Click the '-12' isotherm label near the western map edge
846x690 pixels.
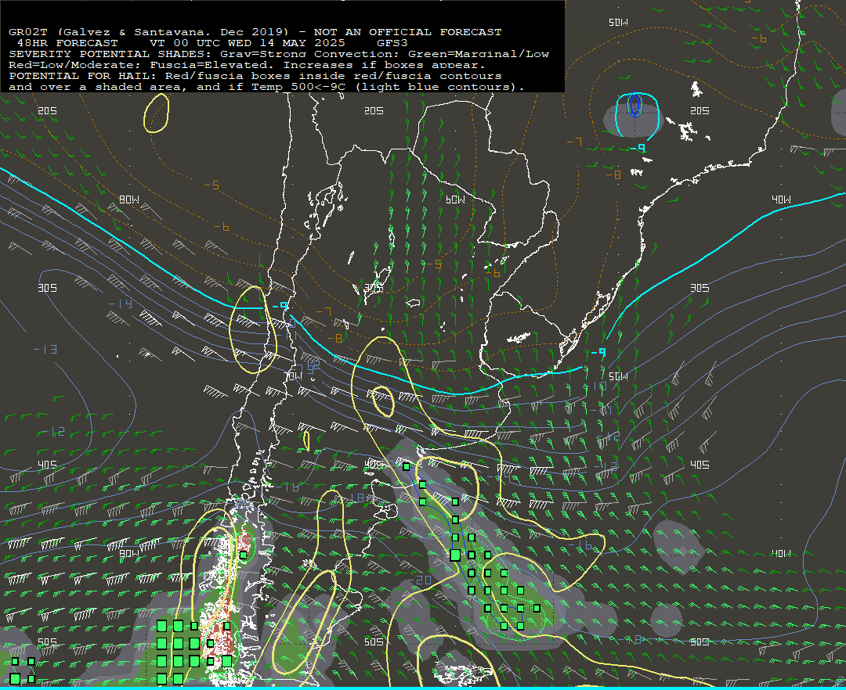pos(53,432)
